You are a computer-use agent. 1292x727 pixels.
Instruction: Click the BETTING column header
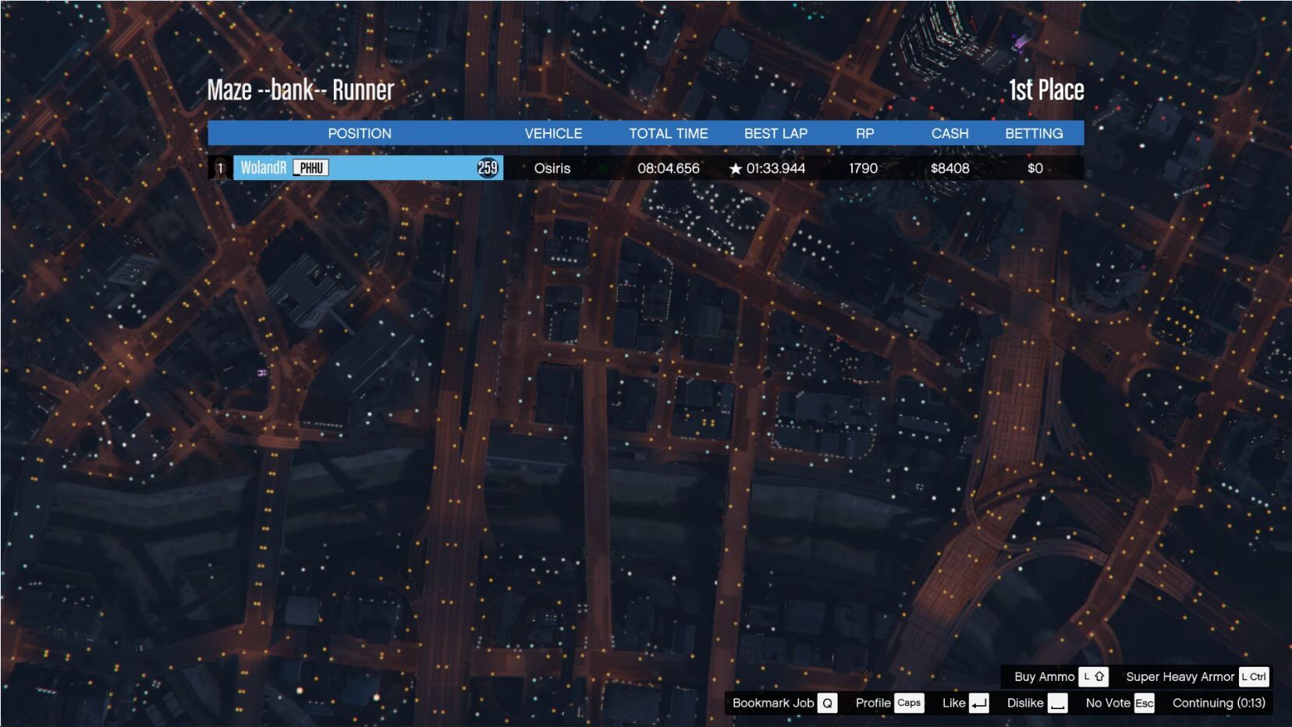click(x=1034, y=133)
